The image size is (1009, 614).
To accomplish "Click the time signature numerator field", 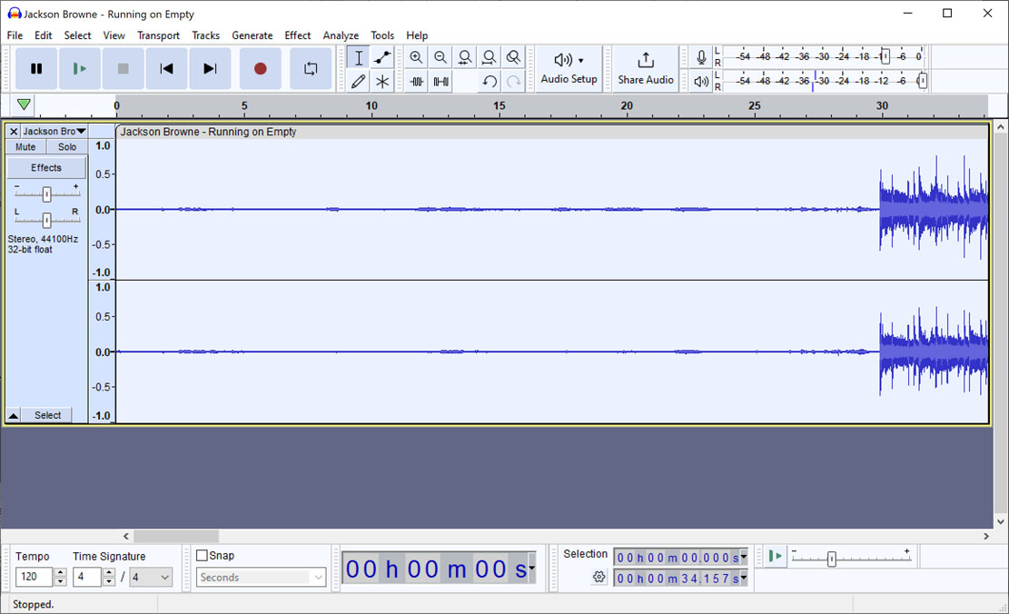I will pos(87,577).
